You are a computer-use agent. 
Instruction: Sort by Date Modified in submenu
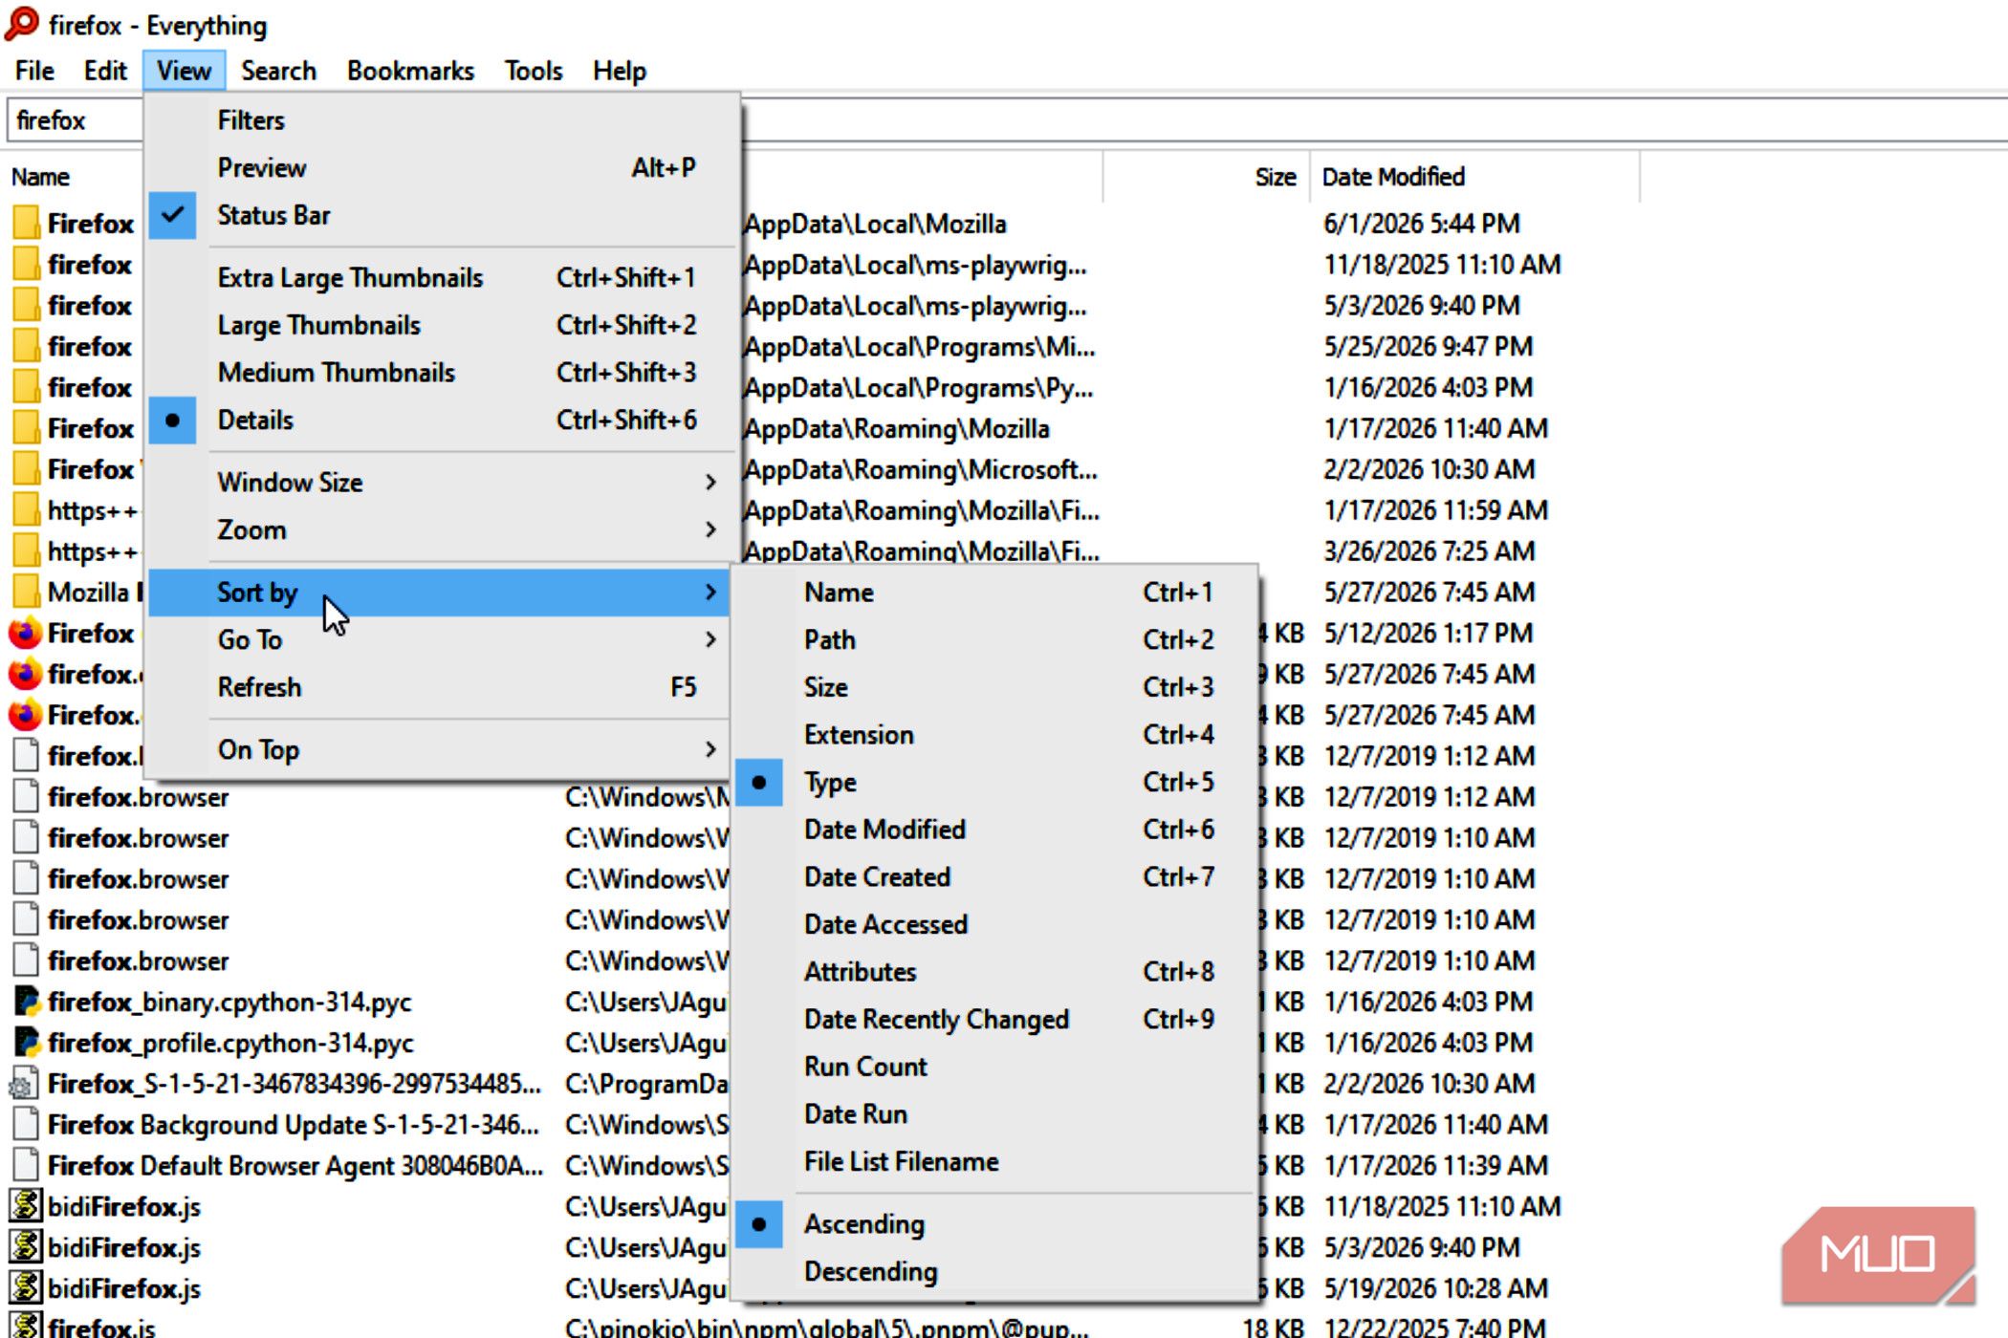(995, 830)
